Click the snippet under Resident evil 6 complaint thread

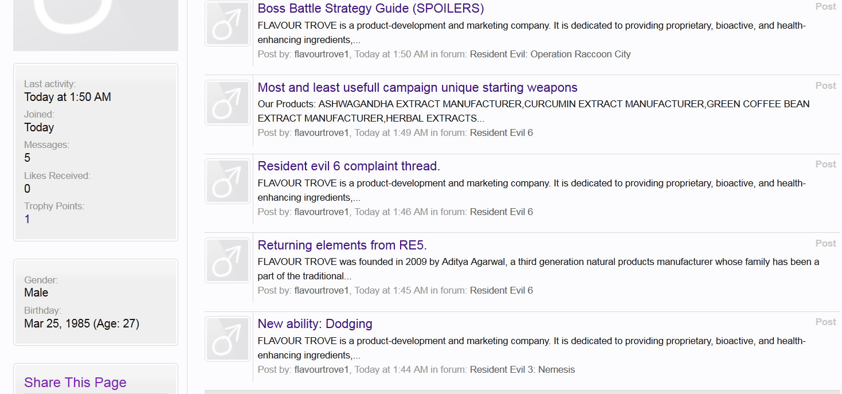pos(532,190)
